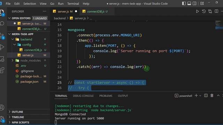Viewport: 223px width, 125px height.
Task: Open the Run menu
Action: click(61, 3)
